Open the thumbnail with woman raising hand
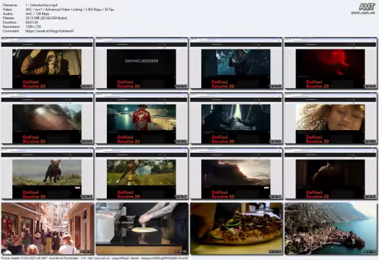This screenshot has width=379, height=260. coord(47,63)
